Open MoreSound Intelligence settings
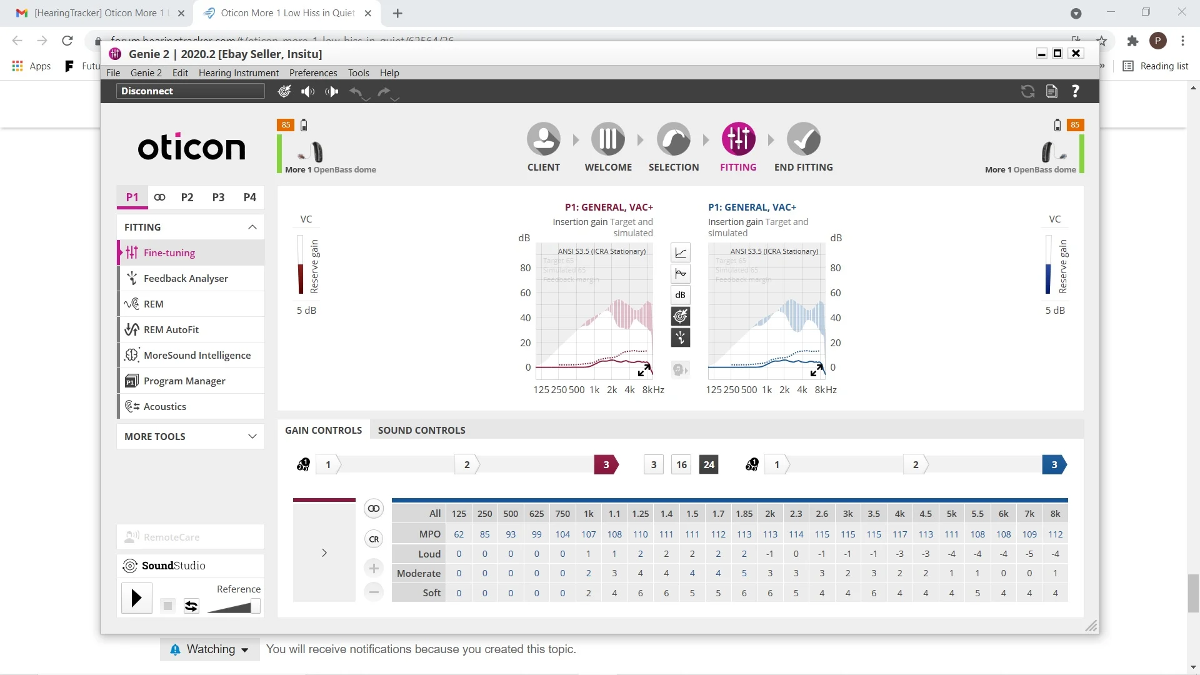 tap(191, 356)
